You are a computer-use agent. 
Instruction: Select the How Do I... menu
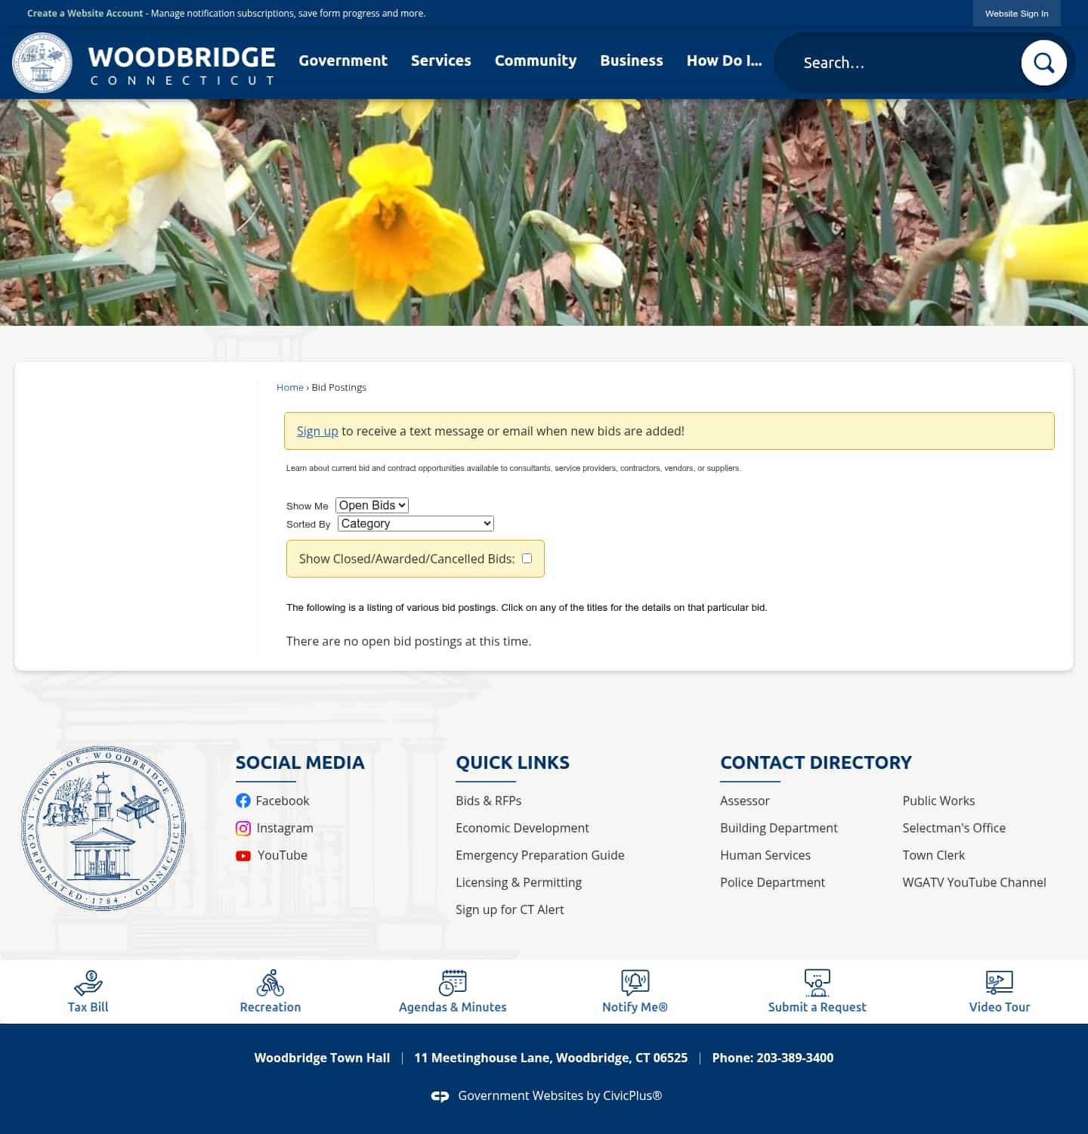pos(723,61)
